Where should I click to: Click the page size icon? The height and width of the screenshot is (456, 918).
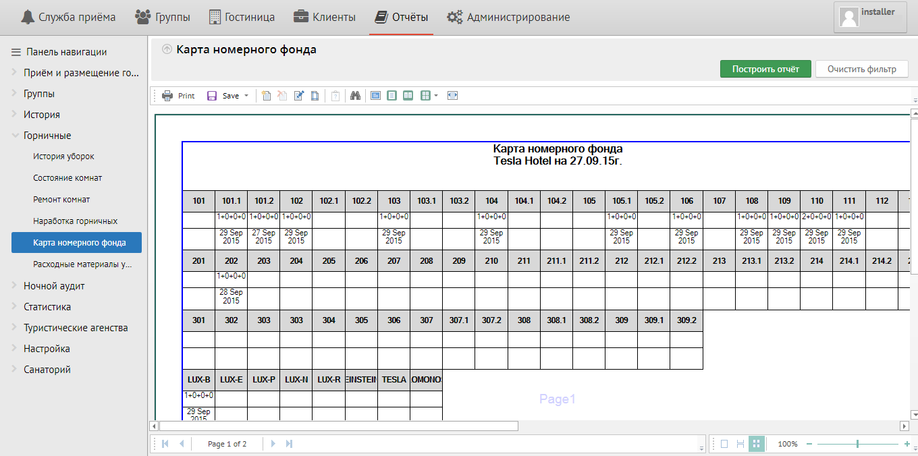point(315,96)
